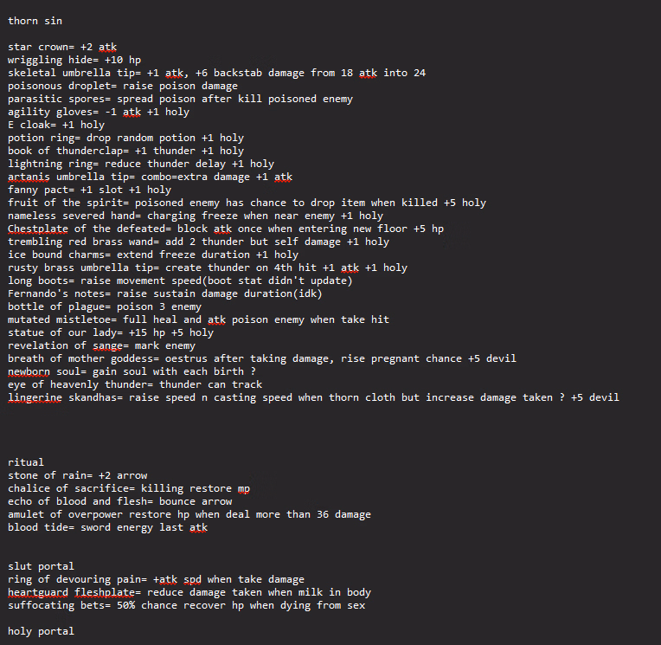This screenshot has width=661, height=645.
Task: Place cursor on 'Fernando's notes' line
Action: pos(165,293)
